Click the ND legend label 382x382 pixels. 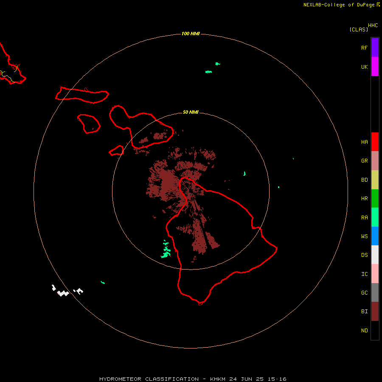pyautogui.click(x=364, y=331)
